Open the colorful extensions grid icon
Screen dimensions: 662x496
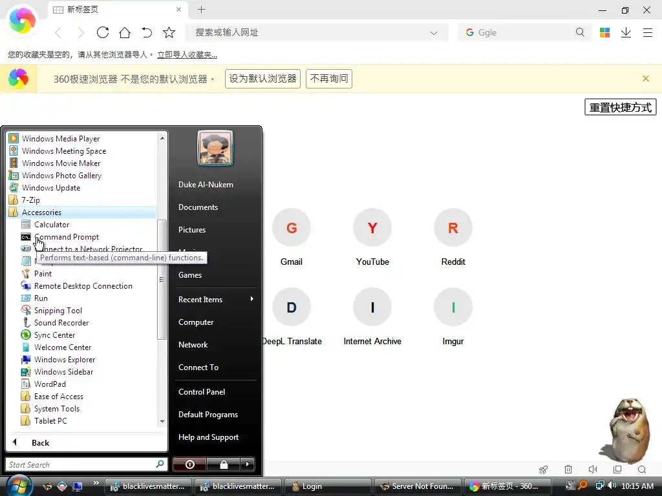(x=604, y=32)
